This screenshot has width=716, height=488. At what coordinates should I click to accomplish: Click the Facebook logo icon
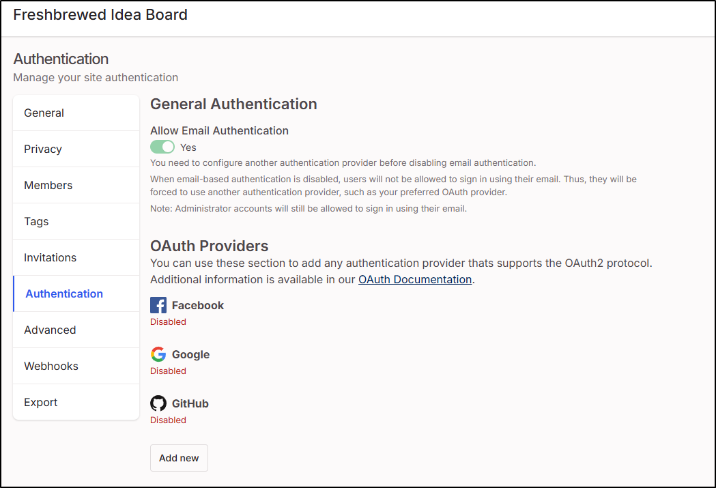(158, 305)
